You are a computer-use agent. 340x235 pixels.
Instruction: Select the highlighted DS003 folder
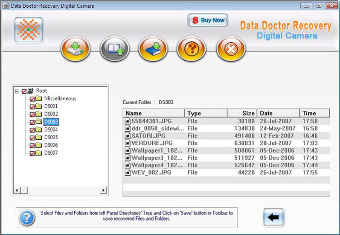pos(51,122)
